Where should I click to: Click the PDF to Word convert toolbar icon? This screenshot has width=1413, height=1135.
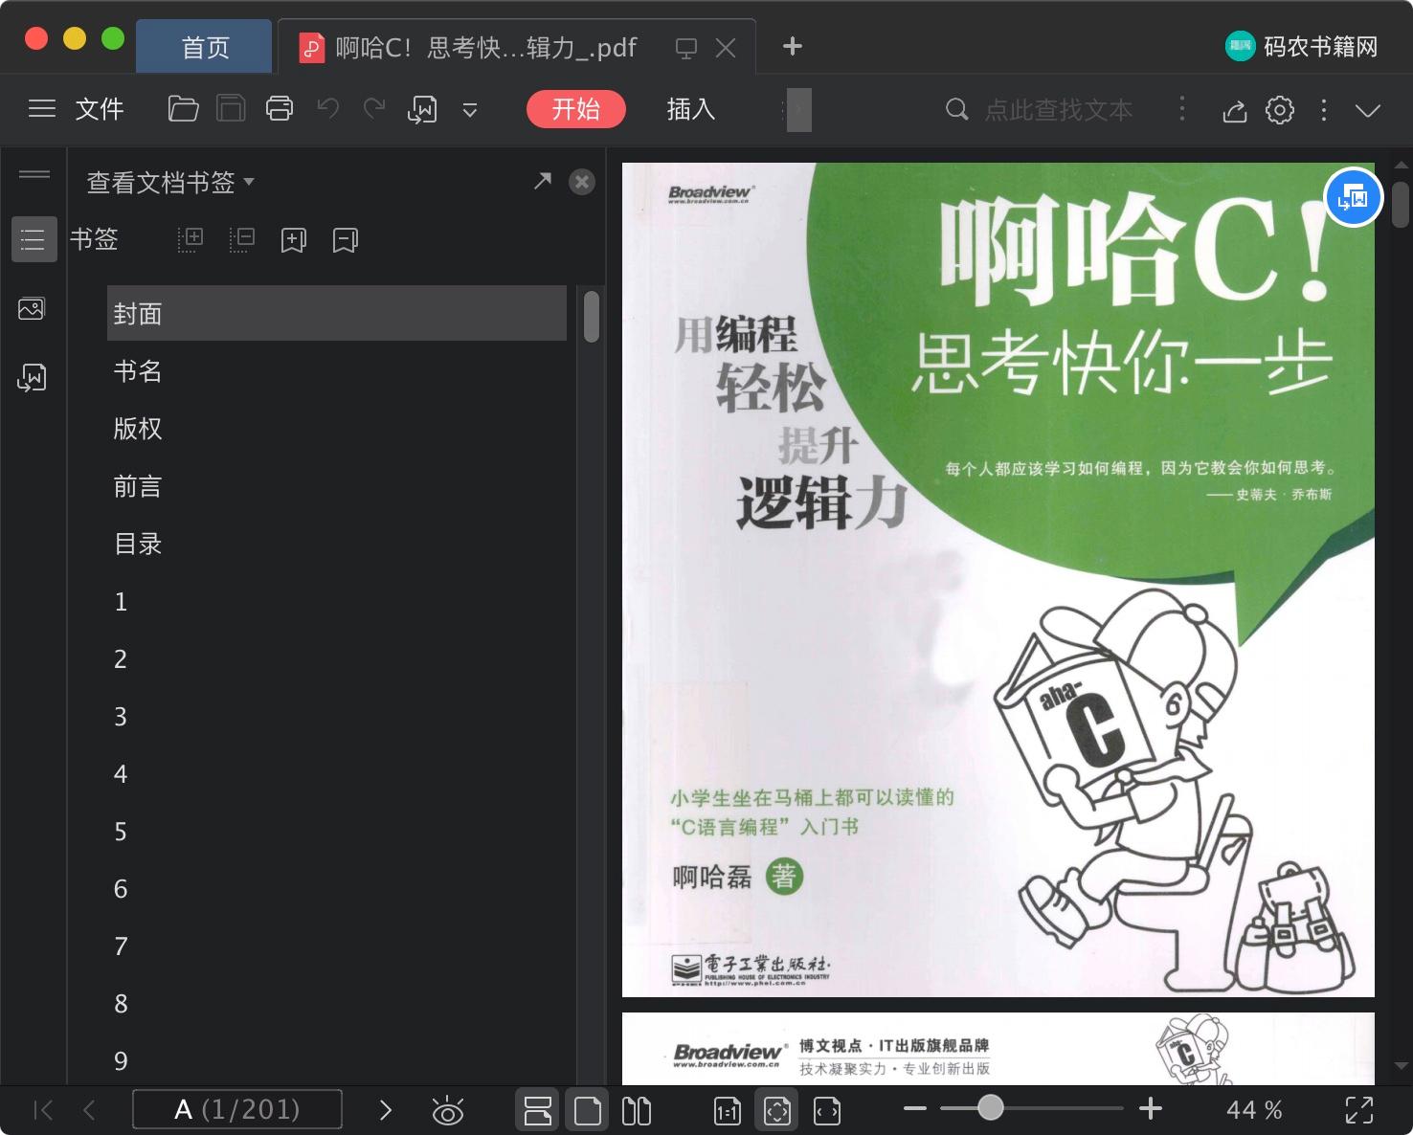pos(422,110)
